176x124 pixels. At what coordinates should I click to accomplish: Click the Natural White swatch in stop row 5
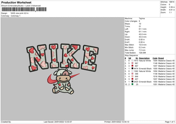132,71
